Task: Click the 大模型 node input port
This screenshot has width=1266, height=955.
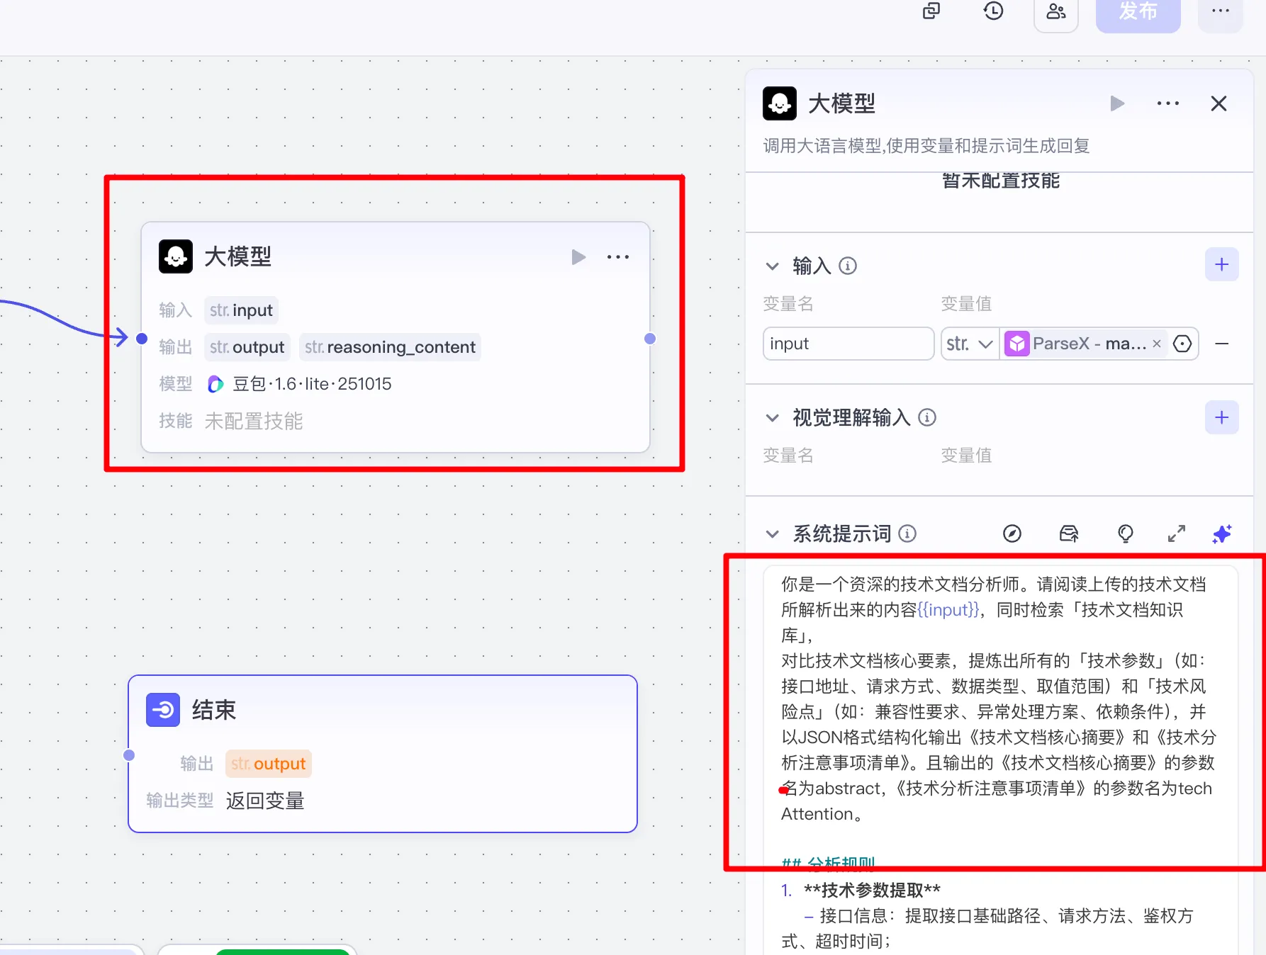Action: [x=142, y=339]
